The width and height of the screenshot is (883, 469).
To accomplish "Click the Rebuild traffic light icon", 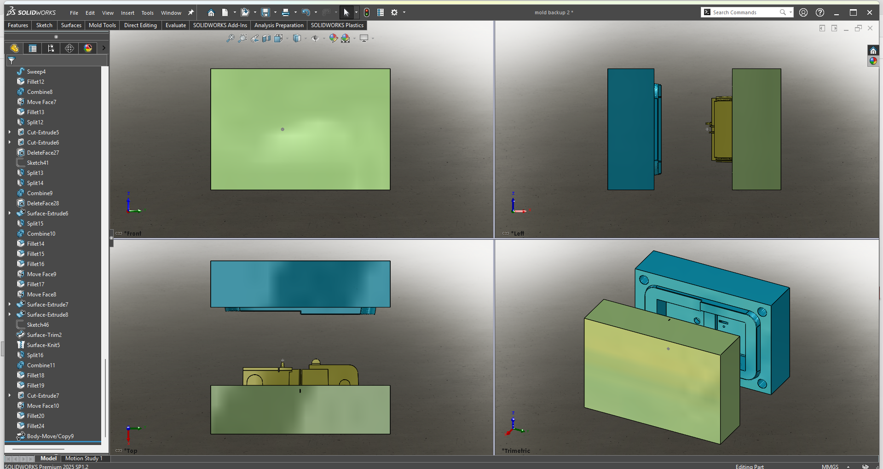I will point(367,12).
